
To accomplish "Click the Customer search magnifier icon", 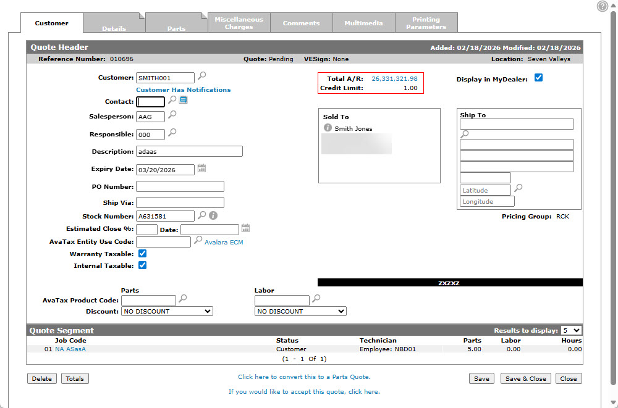I will pos(201,76).
